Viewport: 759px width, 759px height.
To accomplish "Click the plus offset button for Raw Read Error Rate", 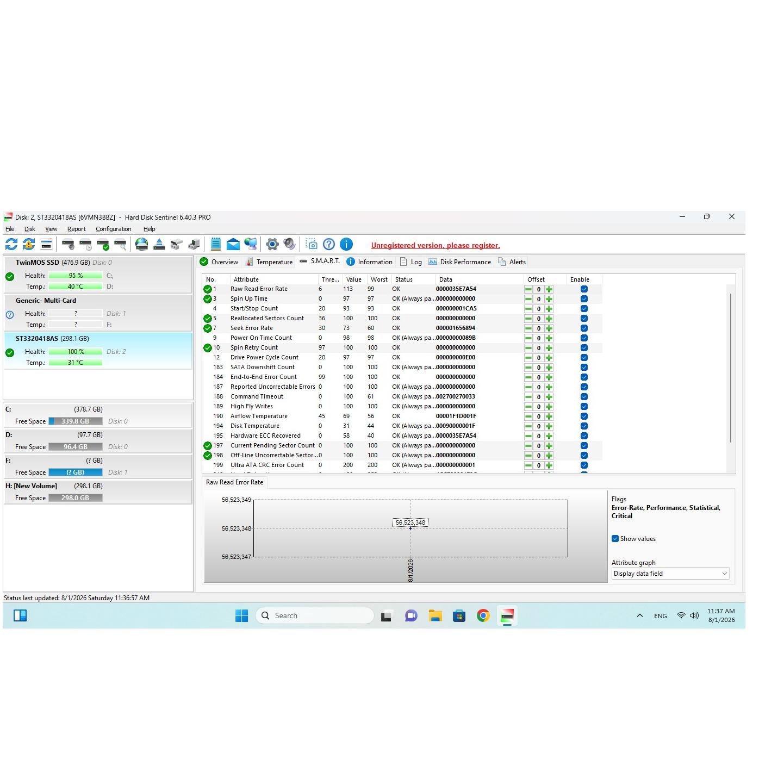I will [549, 289].
